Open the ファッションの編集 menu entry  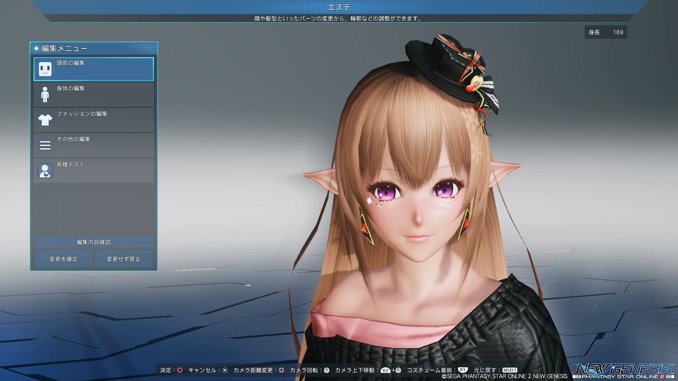tap(94, 120)
